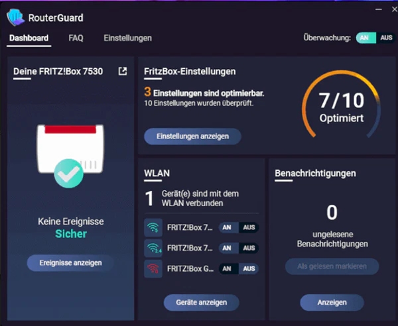Open the FAQ tab
The height and width of the screenshot is (326, 398).
[x=76, y=38]
